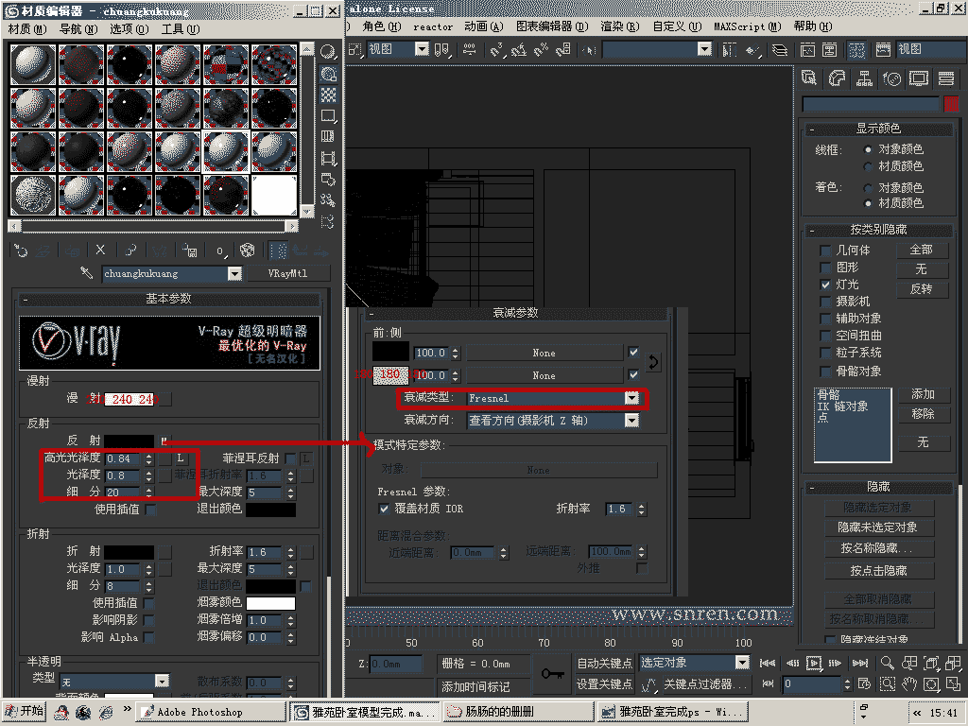Go to the end frame
Screen dimensions: 968x726
click(x=860, y=663)
